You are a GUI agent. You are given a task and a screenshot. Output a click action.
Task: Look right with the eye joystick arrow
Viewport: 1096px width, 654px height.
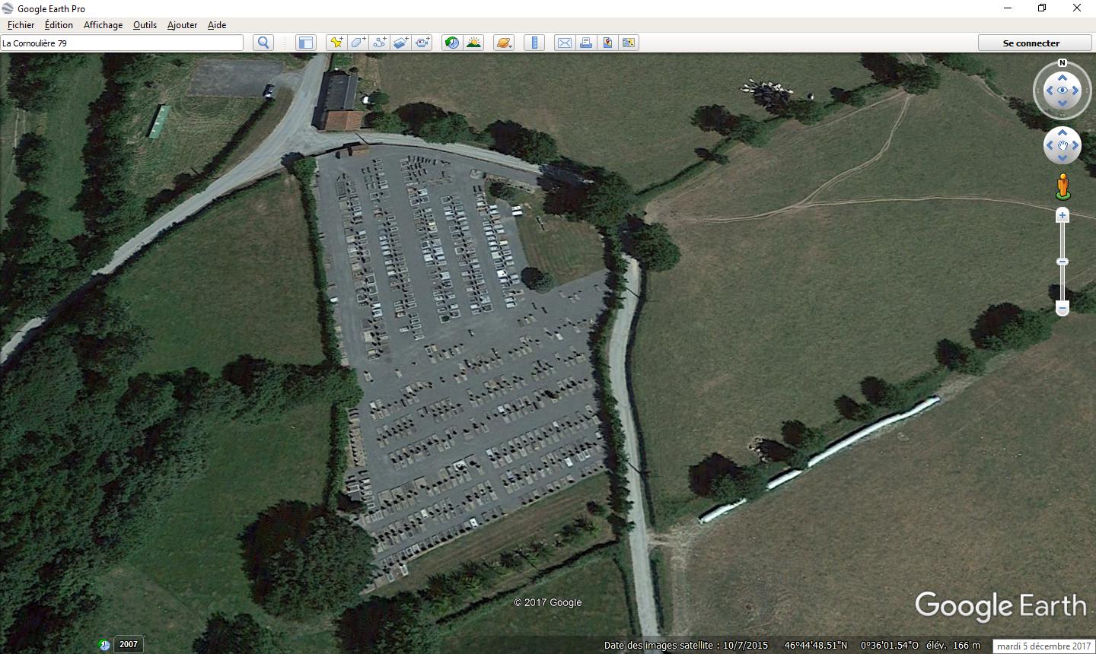click(x=1075, y=90)
